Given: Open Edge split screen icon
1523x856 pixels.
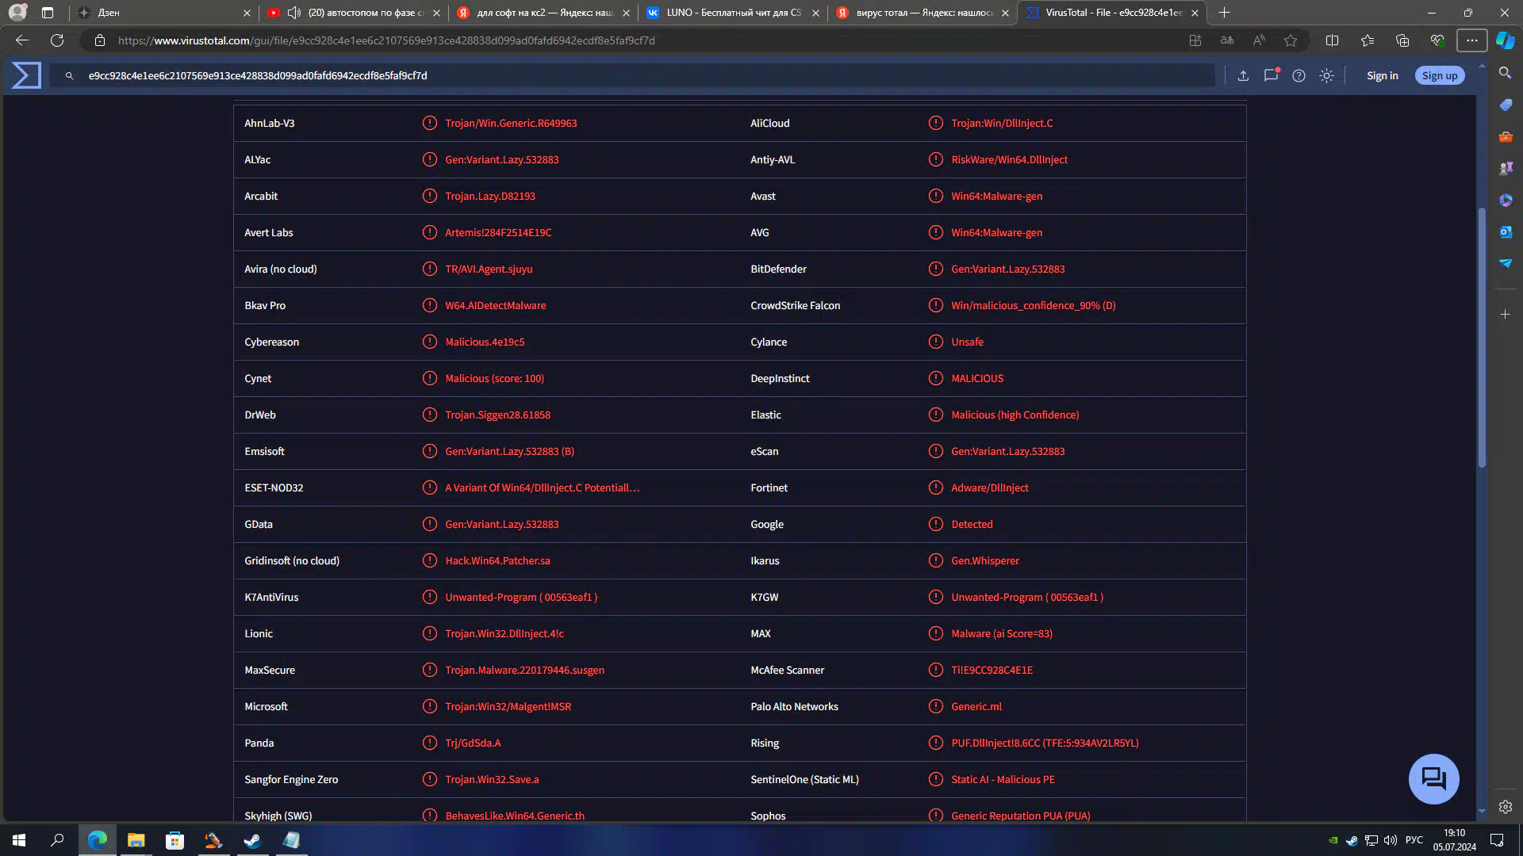Looking at the screenshot, I should click(x=1332, y=40).
